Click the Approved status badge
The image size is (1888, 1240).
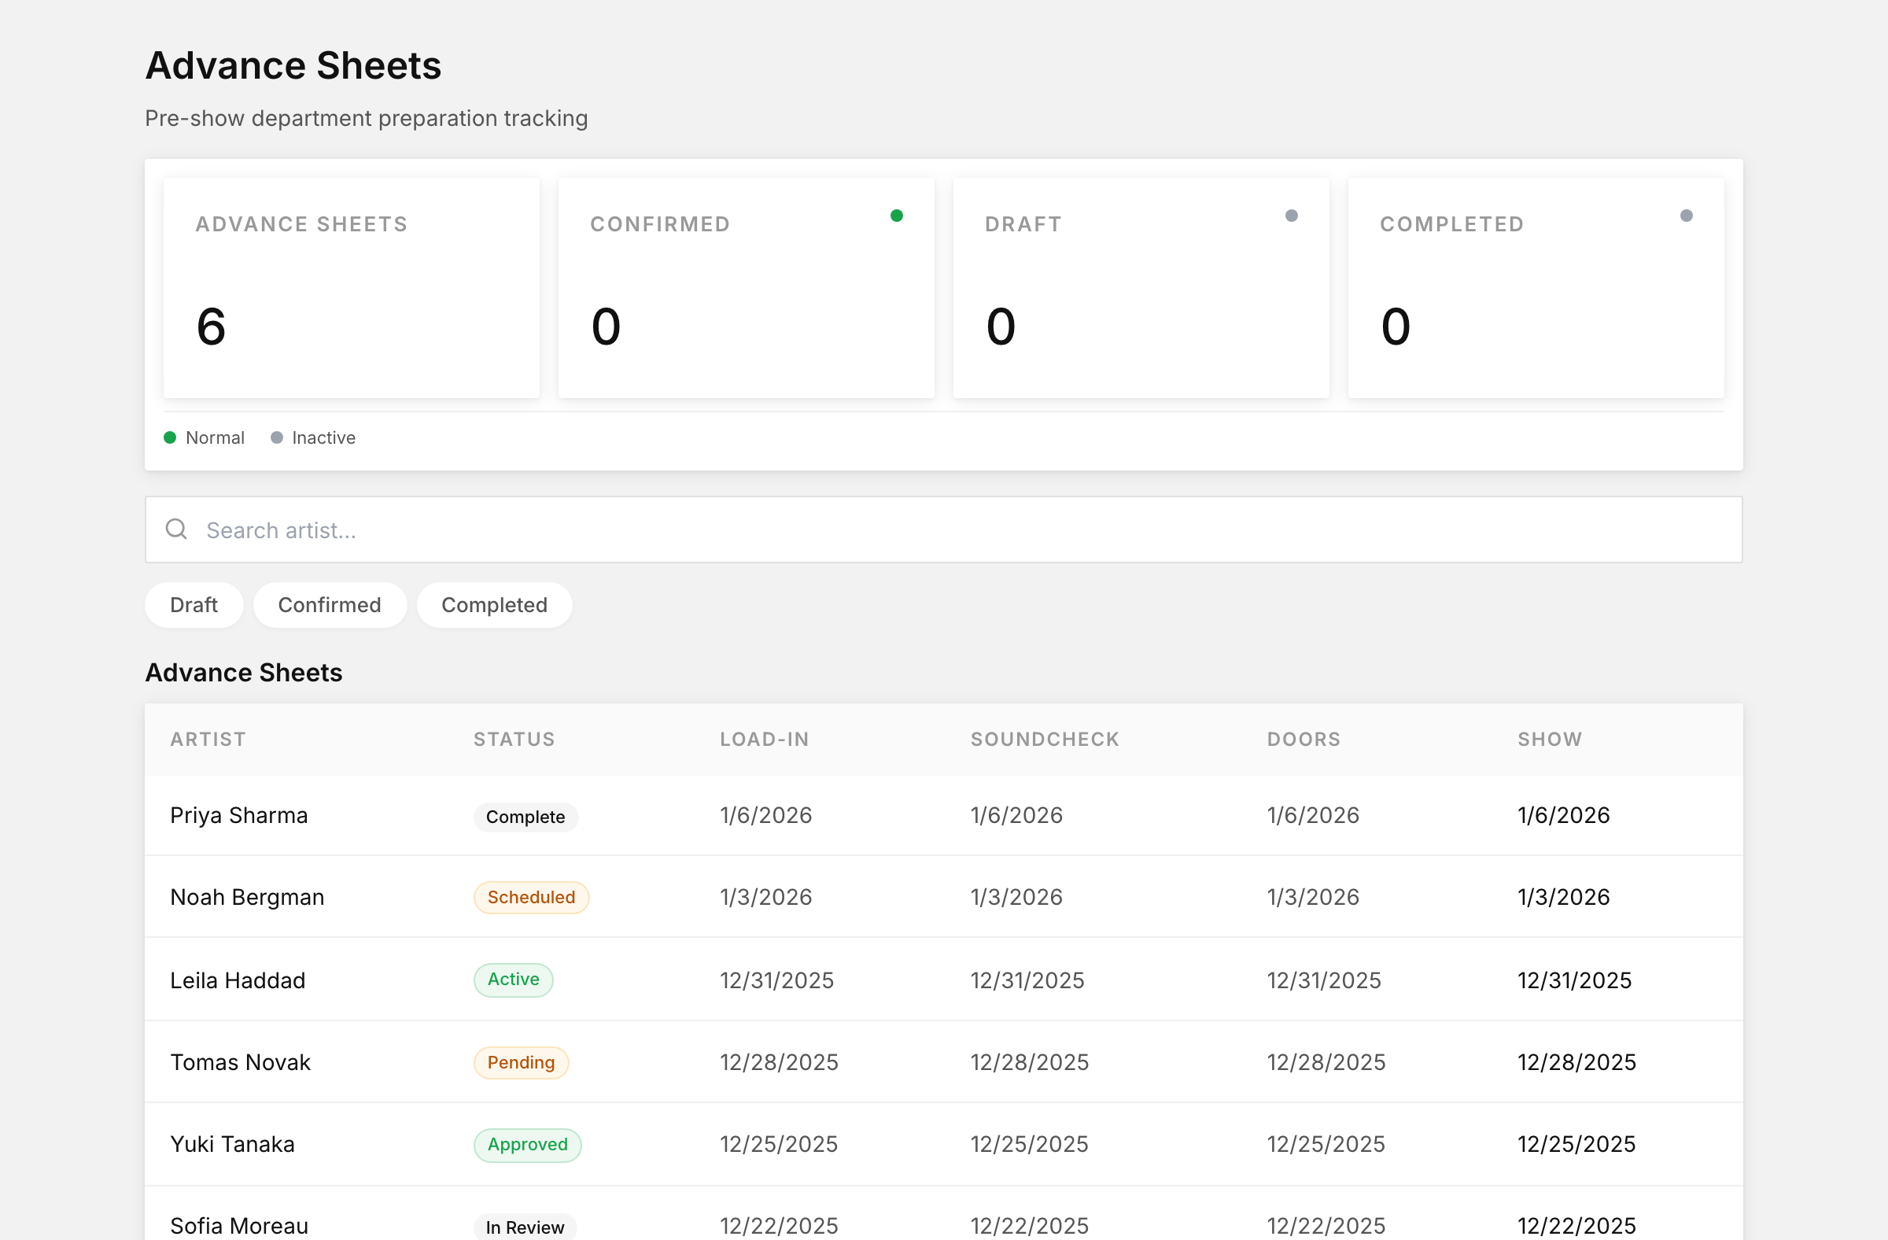click(527, 1145)
